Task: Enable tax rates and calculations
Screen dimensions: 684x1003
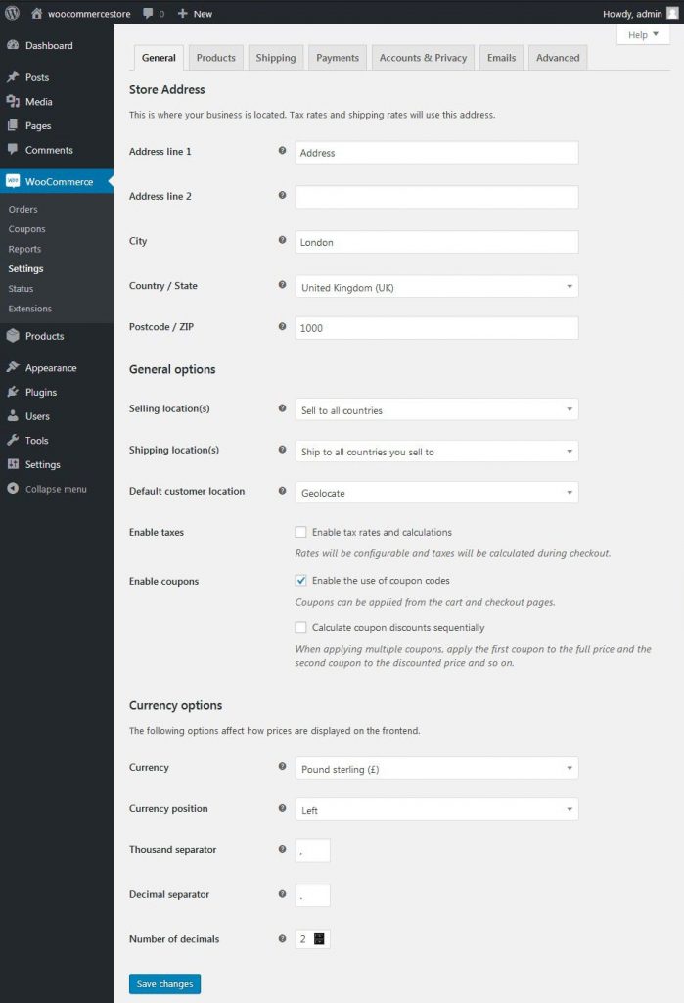Action: pyautogui.click(x=300, y=532)
